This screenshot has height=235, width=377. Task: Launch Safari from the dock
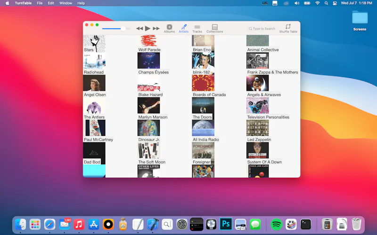coord(50,225)
